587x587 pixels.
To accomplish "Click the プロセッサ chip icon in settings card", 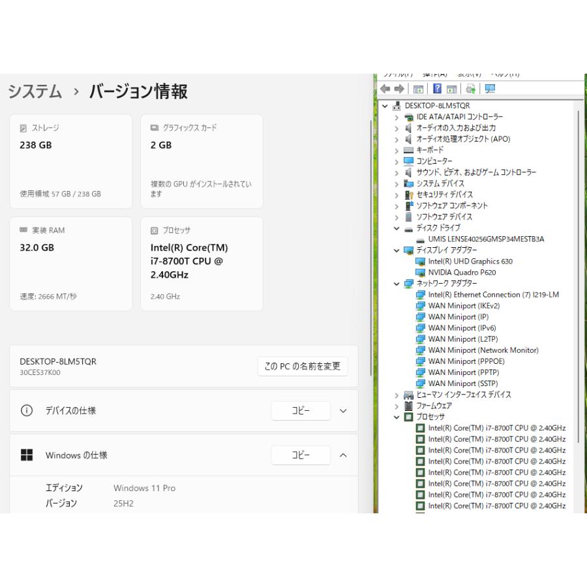I will coord(154,231).
